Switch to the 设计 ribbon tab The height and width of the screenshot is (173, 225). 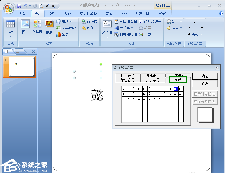pyautogui.click(x=53, y=14)
